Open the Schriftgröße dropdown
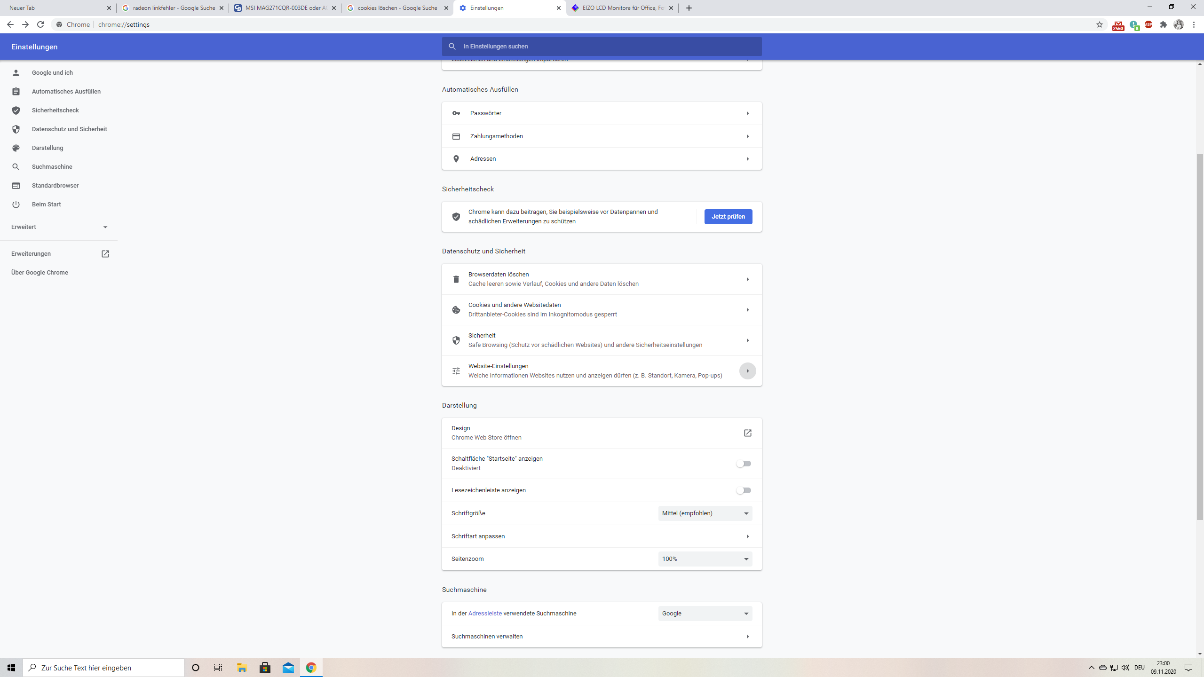This screenshot has width=1204, height=677. pos(705,513)
